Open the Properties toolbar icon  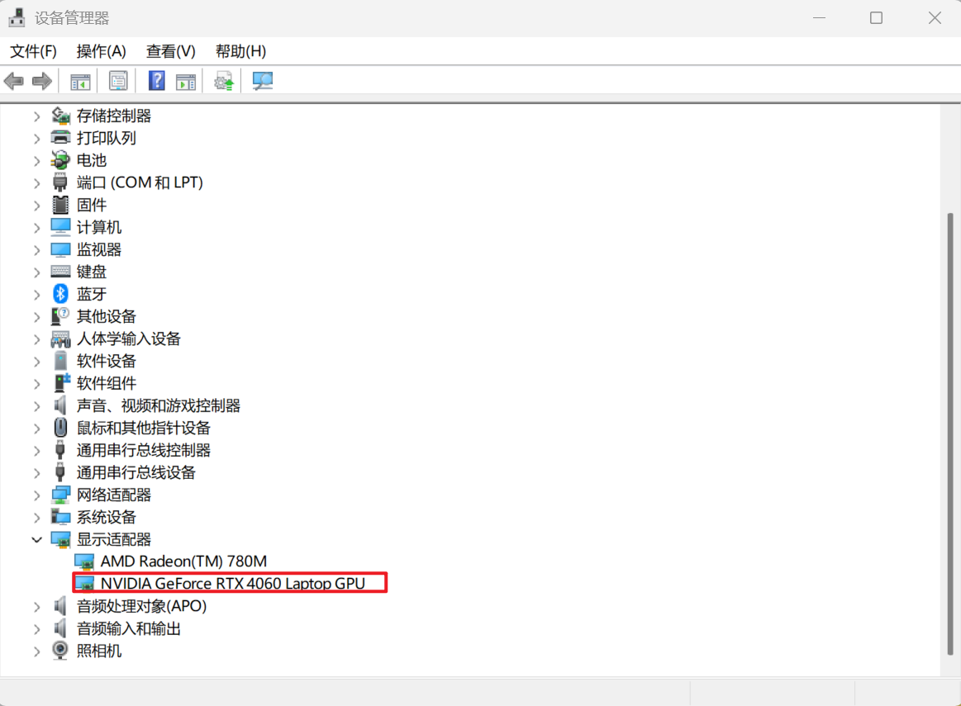pyautogui.click(x=117, y=81)
